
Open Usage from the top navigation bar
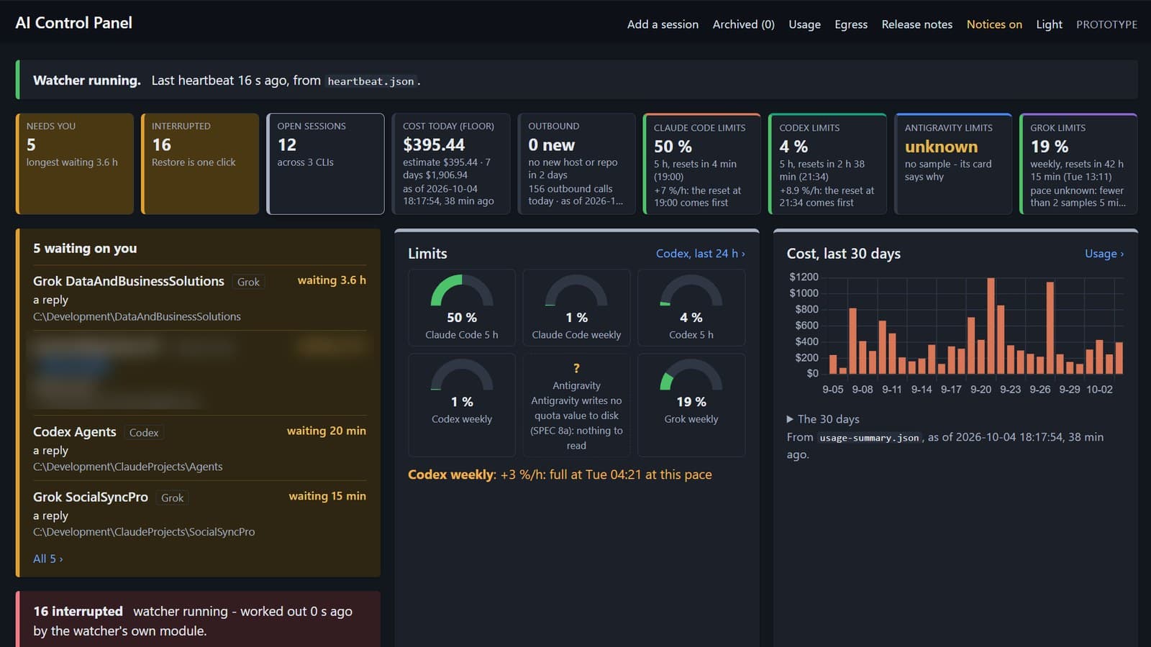point(804,24)
